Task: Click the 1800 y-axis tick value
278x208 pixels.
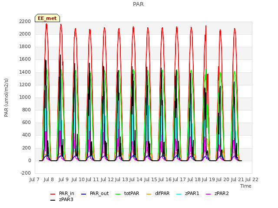Action: click(25, 47)
